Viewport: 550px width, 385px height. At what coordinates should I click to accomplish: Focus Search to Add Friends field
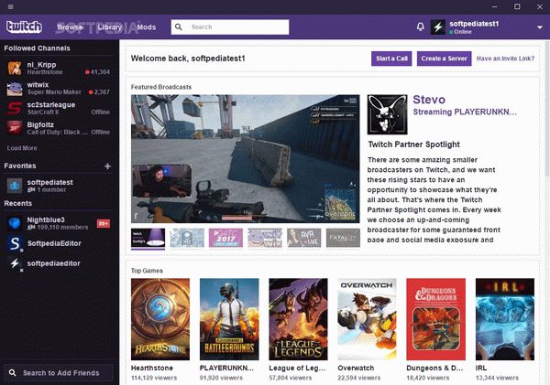tap(59, 373)
